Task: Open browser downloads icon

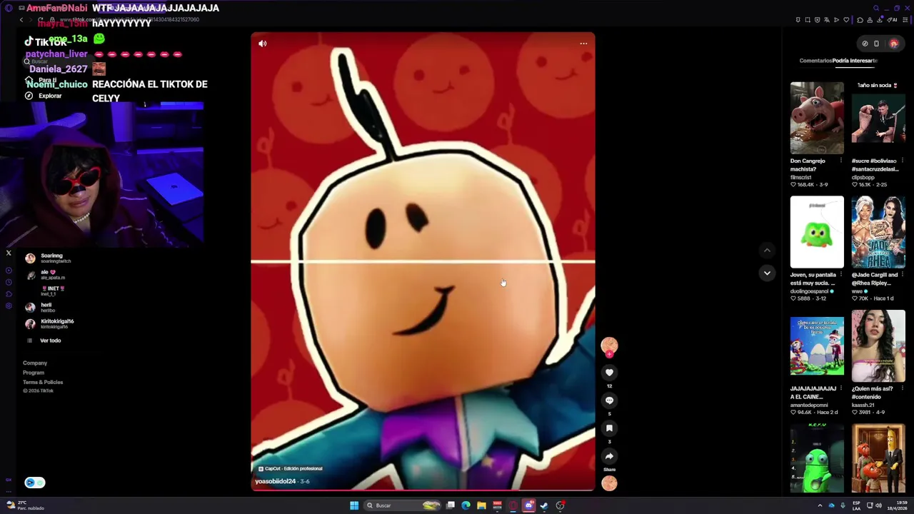Action: point(880,20)
